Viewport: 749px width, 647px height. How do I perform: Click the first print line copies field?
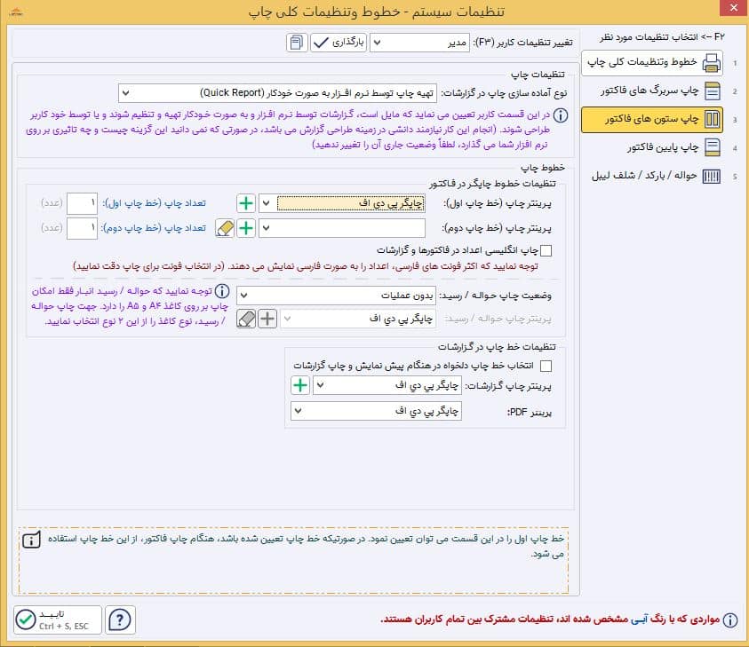point(82,203)
